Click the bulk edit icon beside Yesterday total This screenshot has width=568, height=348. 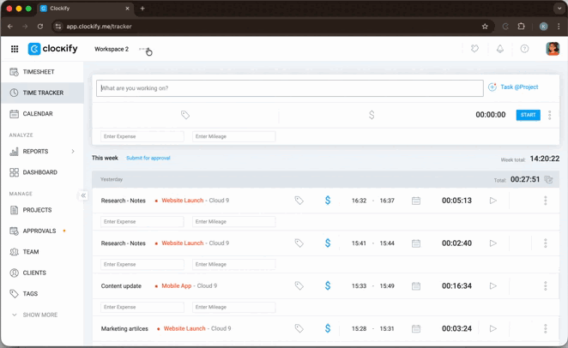click(x=549, y=180)
